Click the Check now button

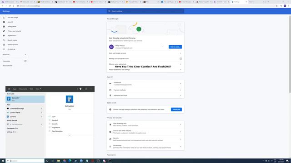click(x=176, y=110)
